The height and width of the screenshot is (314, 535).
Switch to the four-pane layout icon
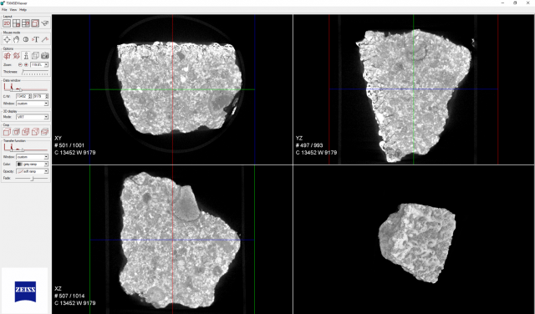[x=16, y=23]
